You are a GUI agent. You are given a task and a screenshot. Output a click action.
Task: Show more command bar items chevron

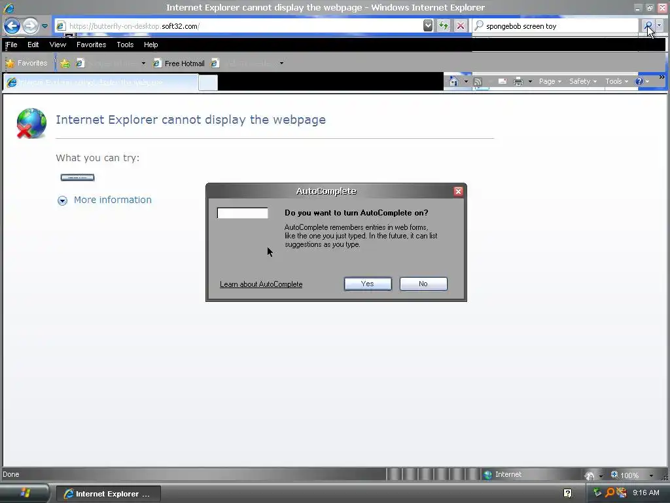click(x=662, y=77)
